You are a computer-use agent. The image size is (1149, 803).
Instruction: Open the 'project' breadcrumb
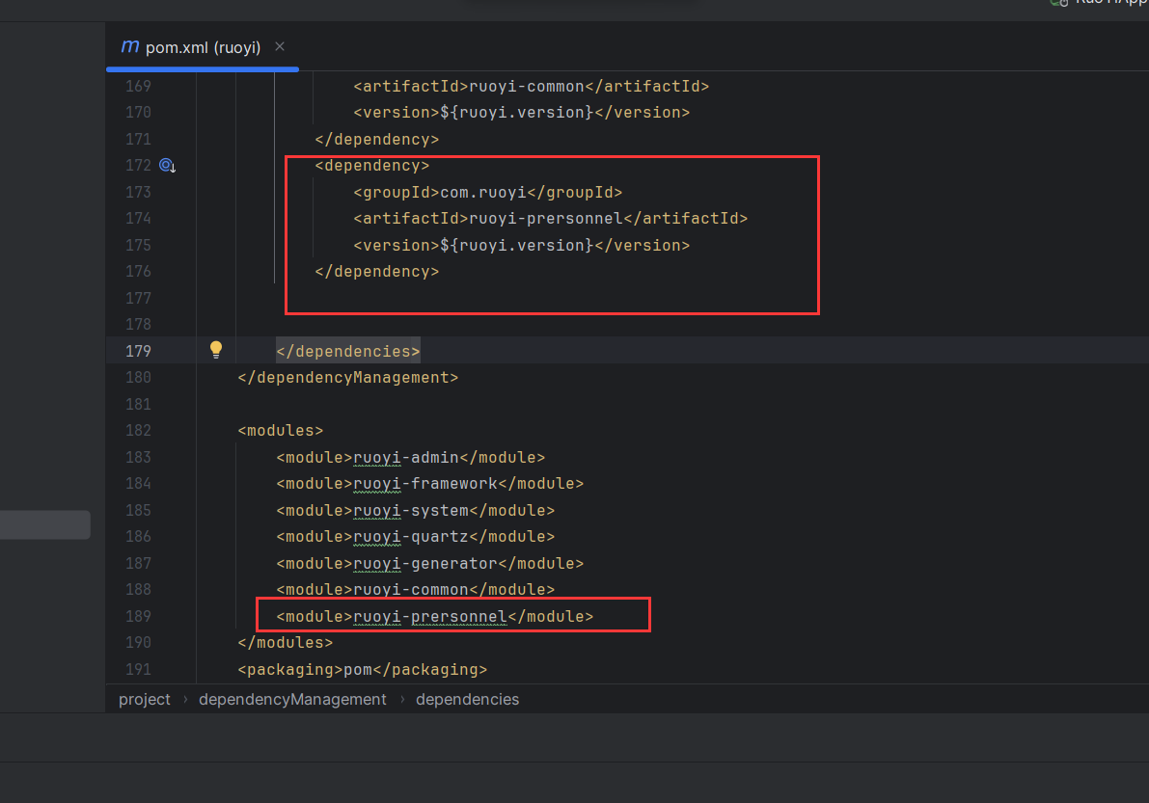144,699
